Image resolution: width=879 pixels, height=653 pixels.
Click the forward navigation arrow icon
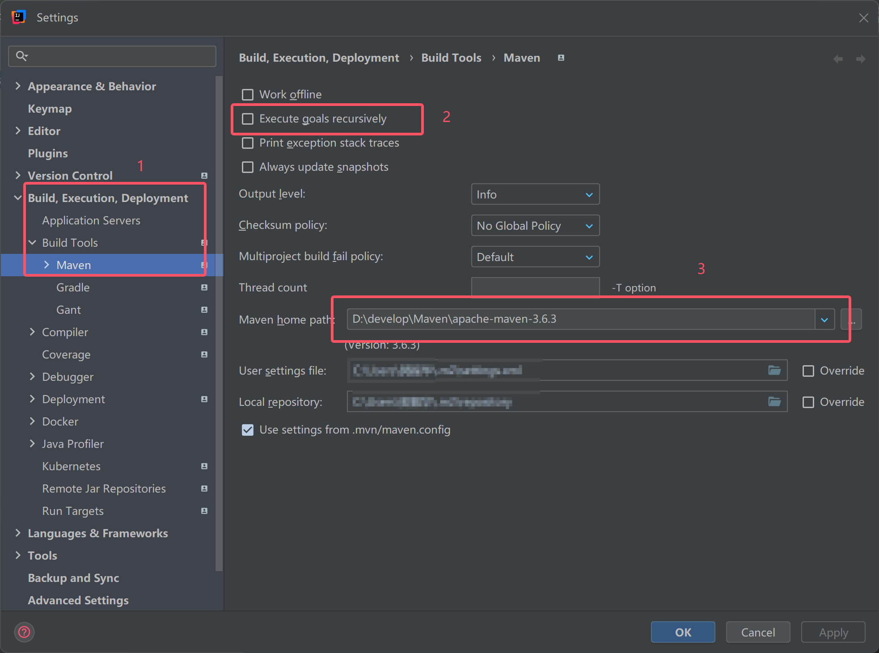pyautogui.click(x=860, y=59)
